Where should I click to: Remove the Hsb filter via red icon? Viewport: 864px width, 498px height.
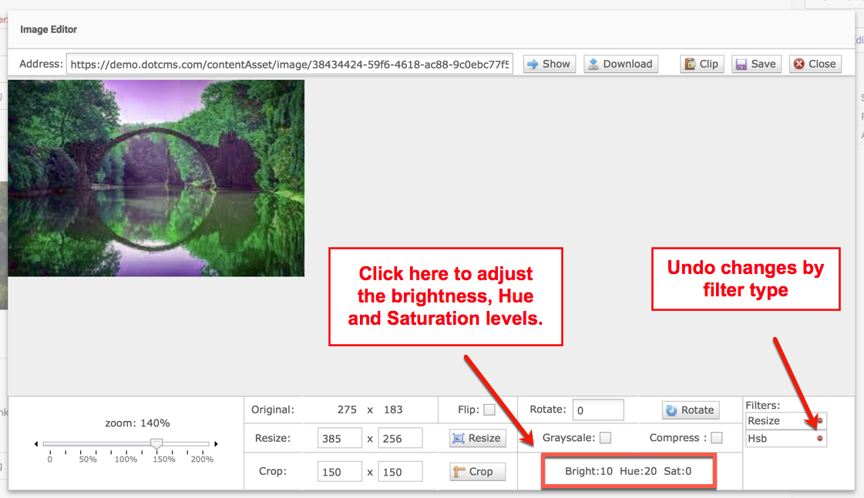(819, 439)
